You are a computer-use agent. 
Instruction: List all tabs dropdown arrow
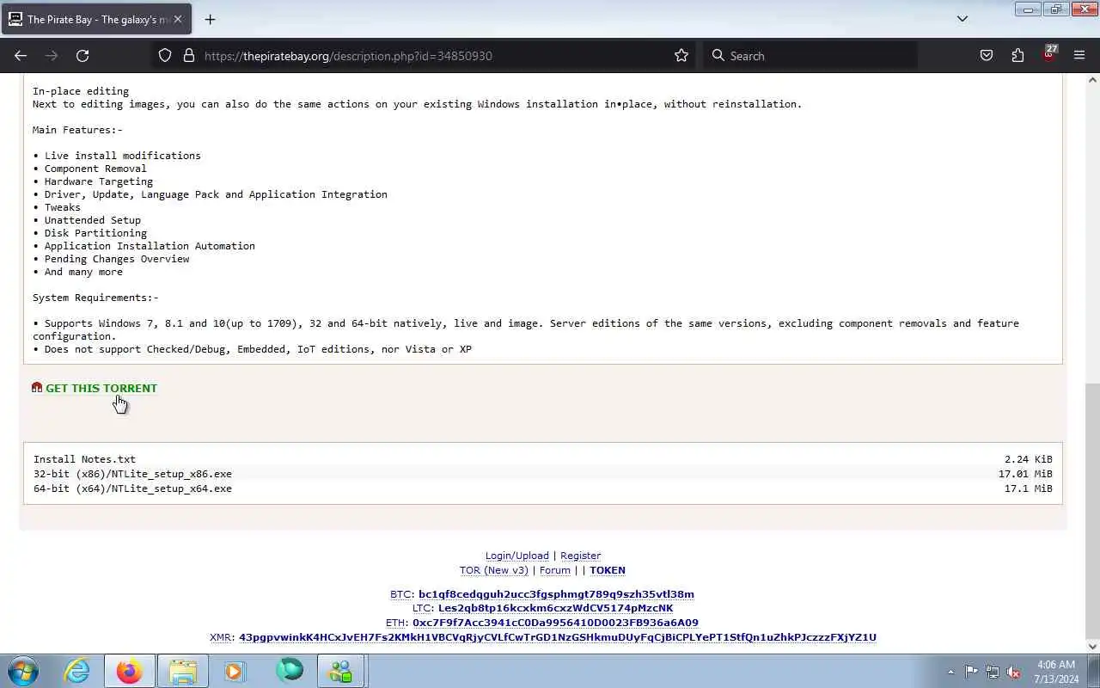coord(962,19)
